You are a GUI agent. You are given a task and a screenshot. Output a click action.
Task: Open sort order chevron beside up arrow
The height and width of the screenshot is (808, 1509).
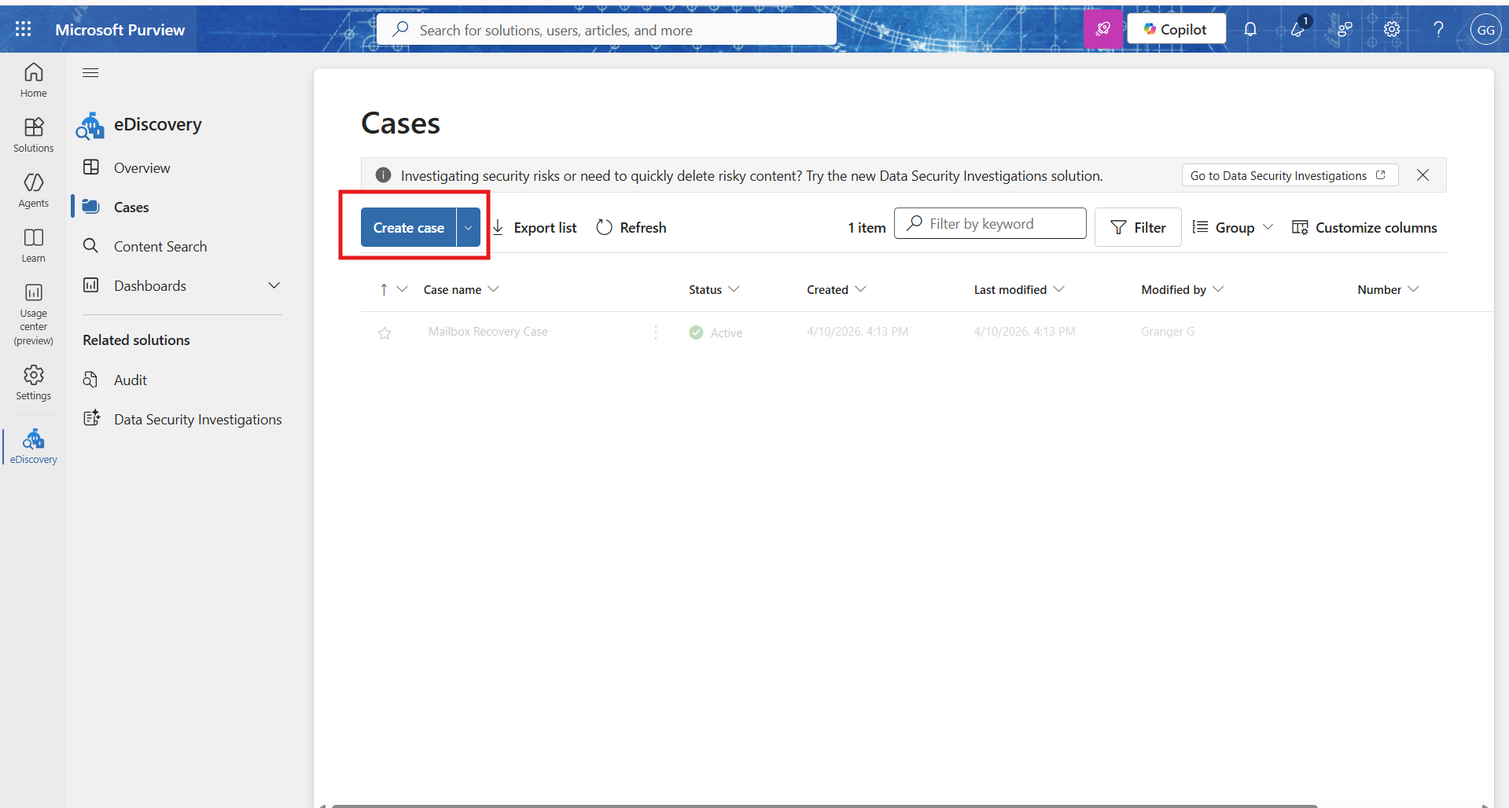[402, 289]
